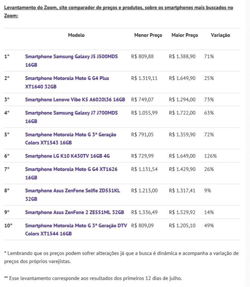This screenshot has height=287, width=250.
Task: Click the 'Menor Preço' column header
Action: point(148,35)
